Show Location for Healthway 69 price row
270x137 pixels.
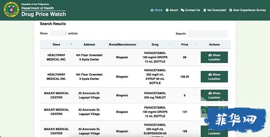[214, 57]
